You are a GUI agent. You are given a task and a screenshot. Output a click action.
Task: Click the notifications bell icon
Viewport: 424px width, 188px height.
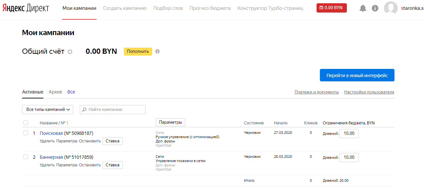363,8
